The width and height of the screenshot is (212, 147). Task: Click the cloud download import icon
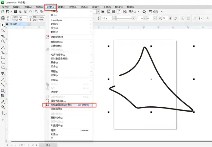(21, 12)
